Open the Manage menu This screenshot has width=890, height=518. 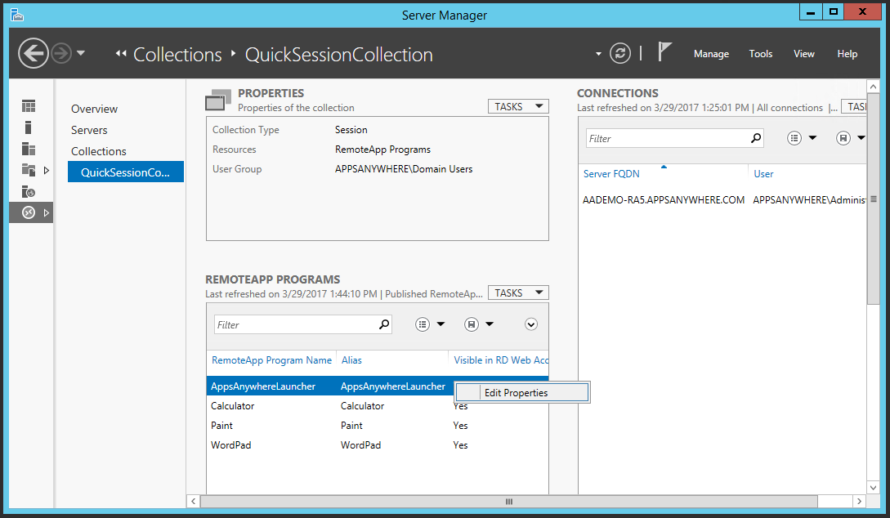[711, 54]
